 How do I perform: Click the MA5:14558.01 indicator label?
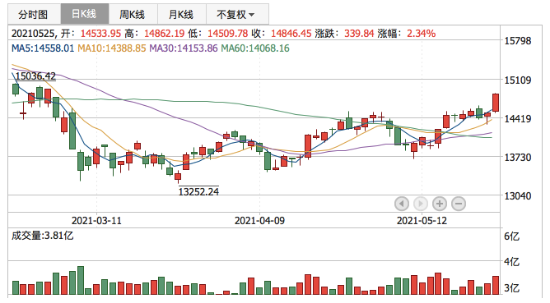(43, 48)
